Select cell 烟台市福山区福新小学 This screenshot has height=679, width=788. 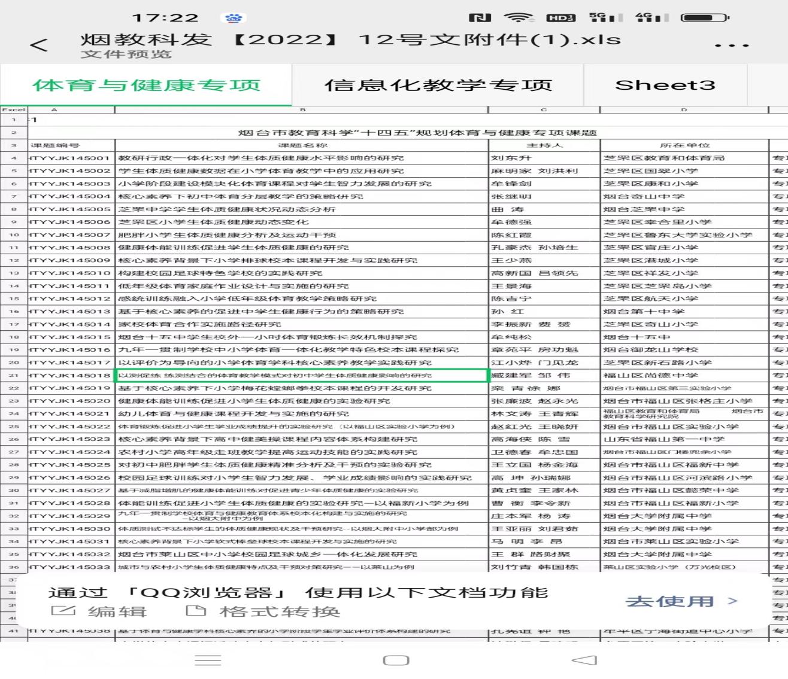(x=684, y=503)
